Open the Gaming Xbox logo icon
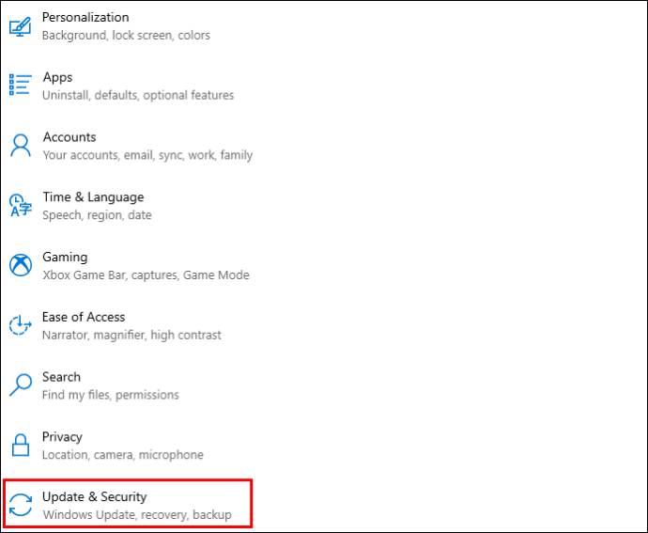648x533 pixels. (21, 265)
